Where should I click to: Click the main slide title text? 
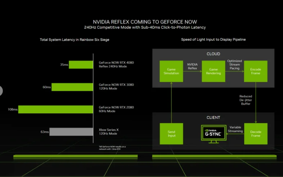tap(145, 22)
